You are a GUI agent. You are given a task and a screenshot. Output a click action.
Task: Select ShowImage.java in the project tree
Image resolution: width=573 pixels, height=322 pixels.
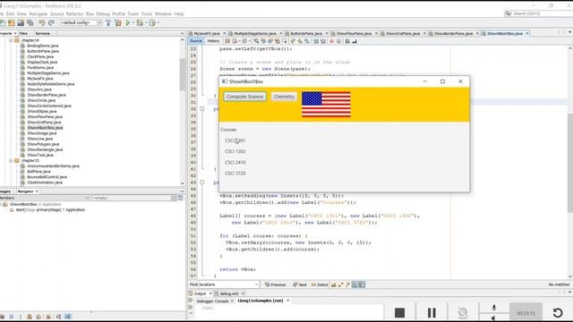(x=42, y=133)
